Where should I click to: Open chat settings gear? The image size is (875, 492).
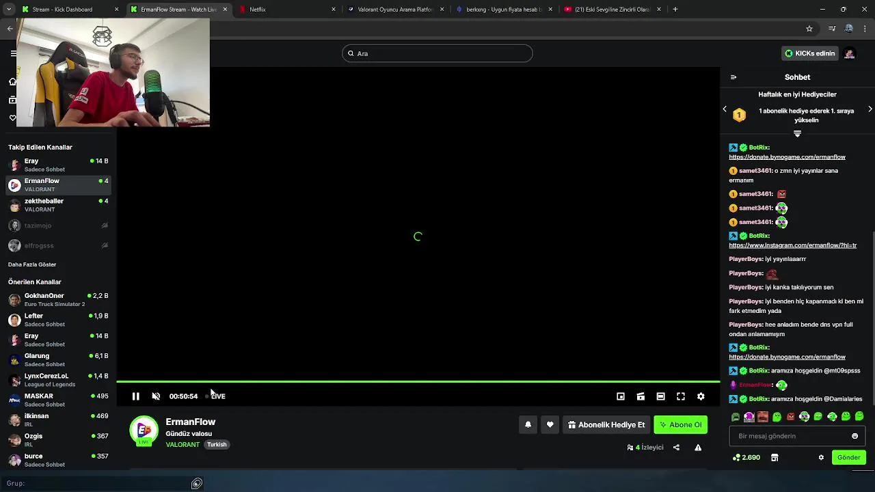(821, 458)
